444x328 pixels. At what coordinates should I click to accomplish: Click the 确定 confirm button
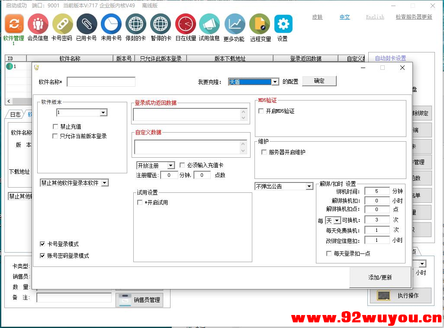[x=319, y=81]
